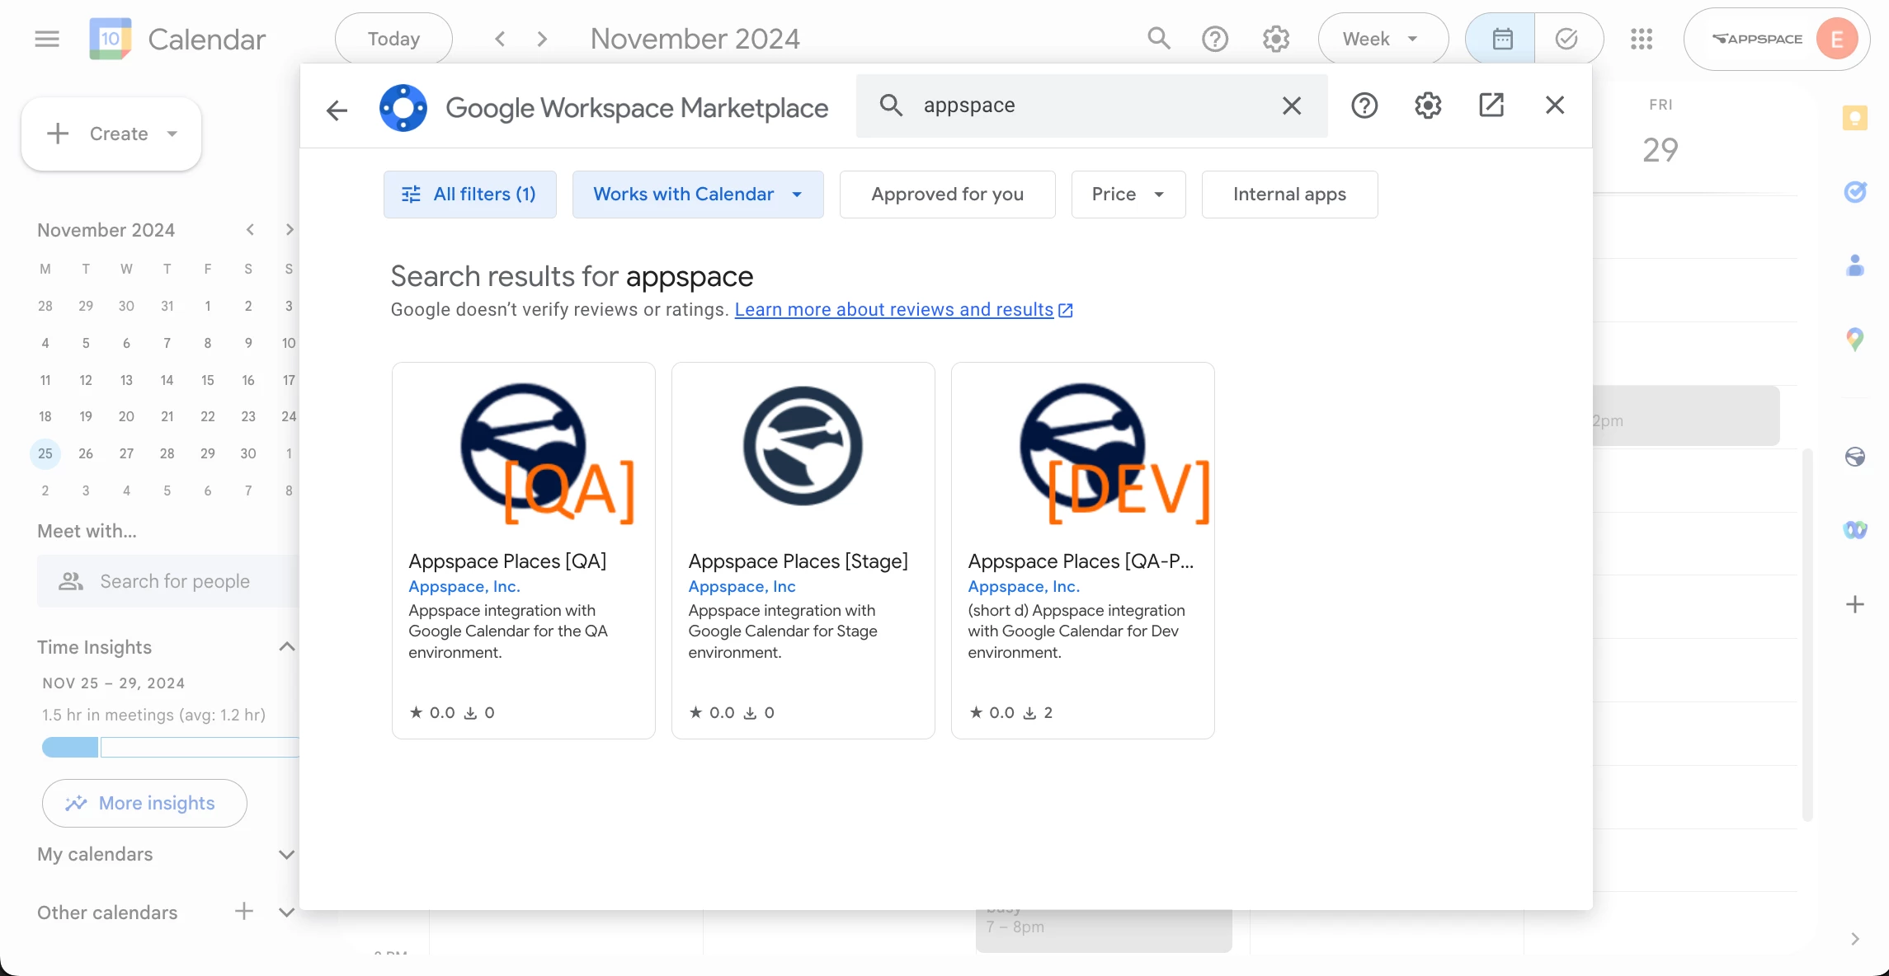
Task: Open Google Maps side panel icon
Action: [1855, 339]
